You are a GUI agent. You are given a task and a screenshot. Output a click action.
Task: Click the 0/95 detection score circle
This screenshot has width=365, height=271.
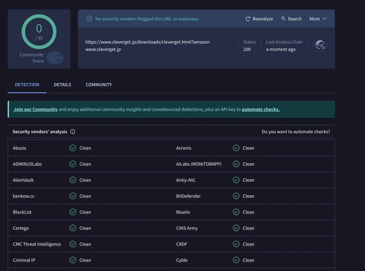pos(39,32)
